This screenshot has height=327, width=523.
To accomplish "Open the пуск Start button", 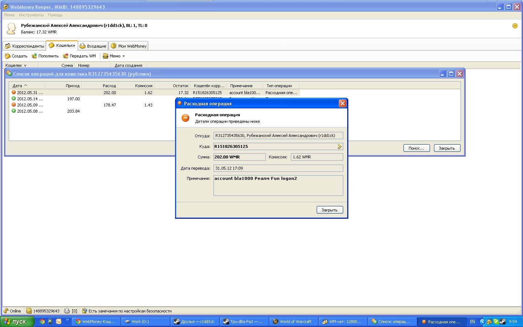I will click(x=17, y=322).
